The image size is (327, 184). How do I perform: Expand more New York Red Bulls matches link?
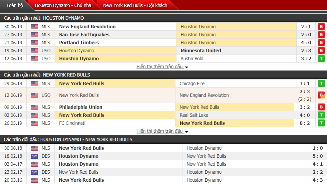162,131
